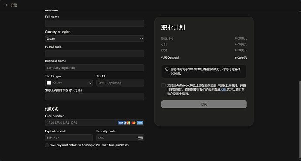Click the JCB card logo
The width and height of the screenshot is (301, 161).
click(127, 123)
